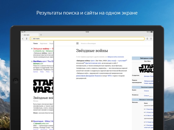Tap the Wi-Fi status icon

click(x=25, y=32)
